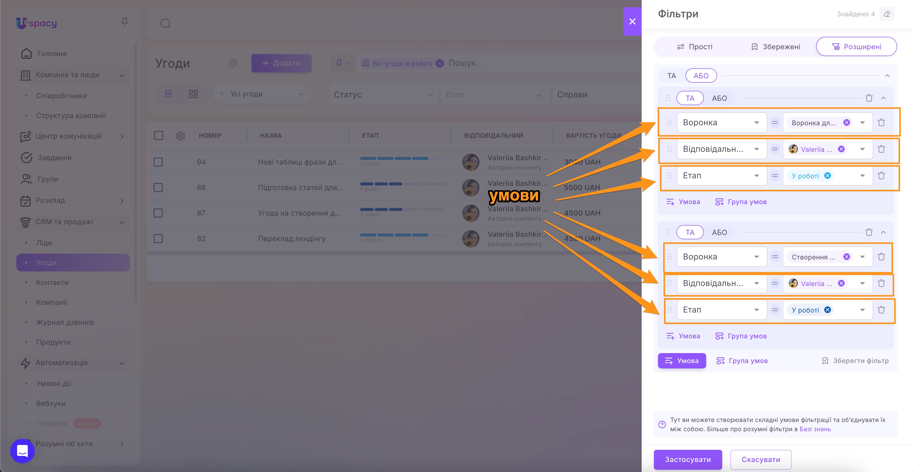913x472 pixels.
Task: Toggle the select-all checkbox in table header
Action: click(x=158, y=135)
